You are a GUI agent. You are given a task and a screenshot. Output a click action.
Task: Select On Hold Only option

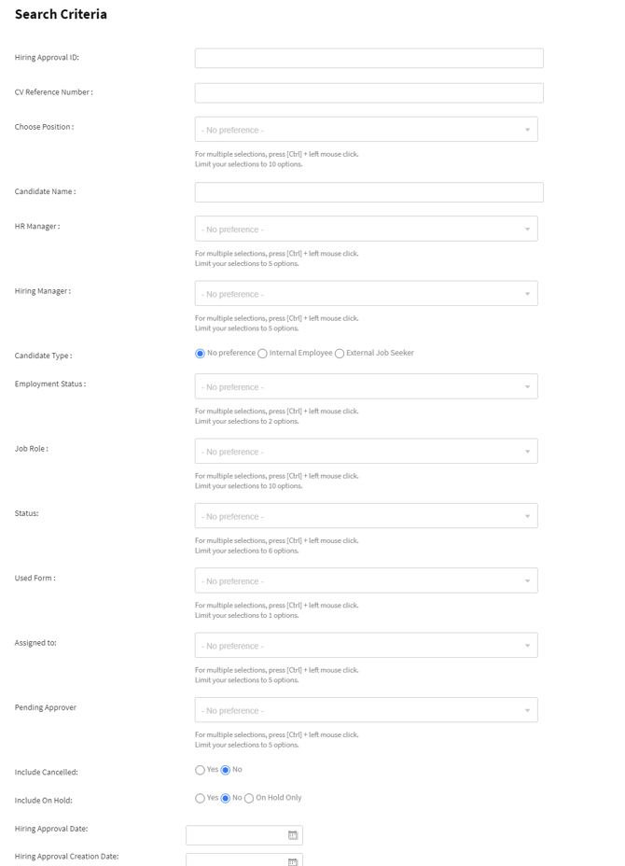point(249,799)
